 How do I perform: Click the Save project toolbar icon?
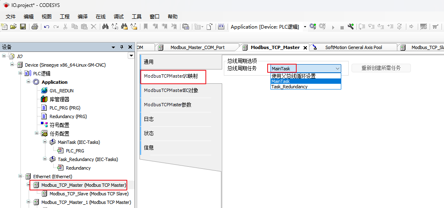tap(23, 27)
